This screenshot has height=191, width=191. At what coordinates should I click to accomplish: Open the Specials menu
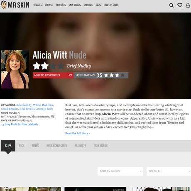pyautogui.click(x=88, y=5)
